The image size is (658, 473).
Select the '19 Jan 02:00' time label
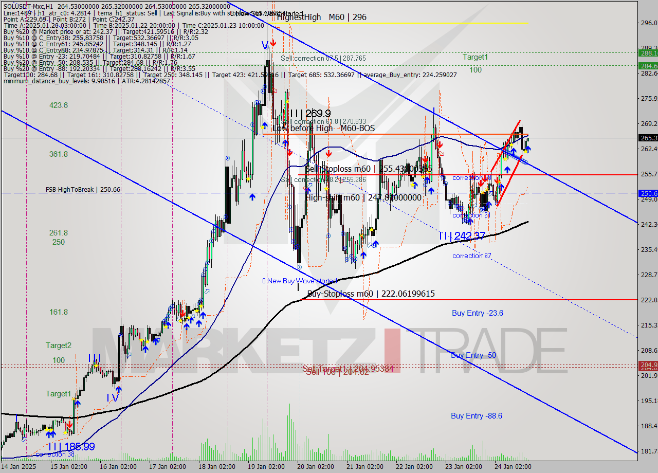[x=266, y=467]
